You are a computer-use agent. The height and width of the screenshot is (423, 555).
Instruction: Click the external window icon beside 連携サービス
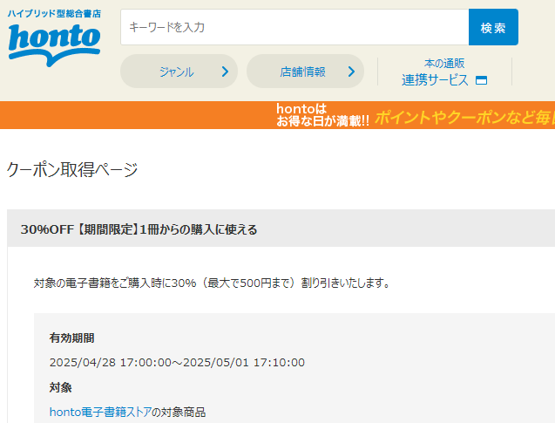(481, 80)
